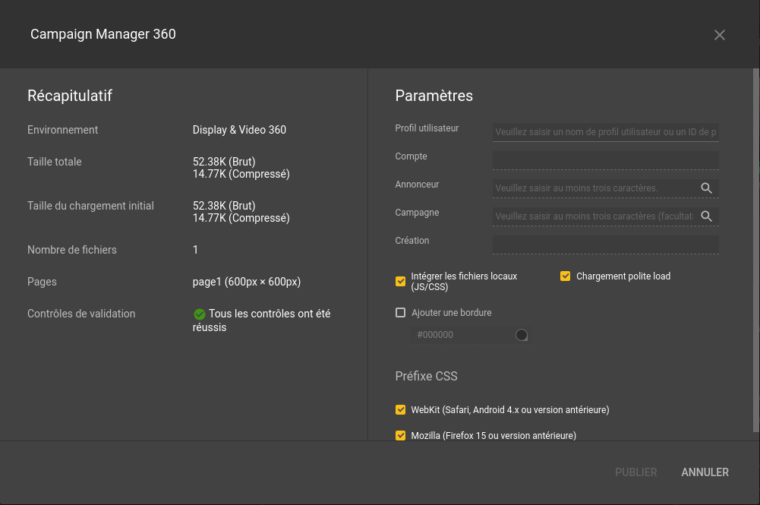Click the #000000 border color input
The height and width of the screenshot is (505, 760).
(x=456, y=334)
